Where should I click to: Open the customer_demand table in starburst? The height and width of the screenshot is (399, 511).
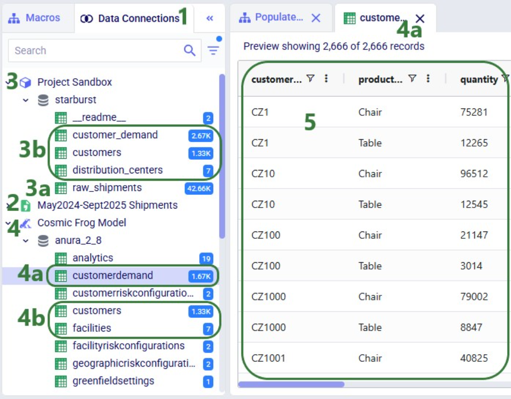coord(115,135)
